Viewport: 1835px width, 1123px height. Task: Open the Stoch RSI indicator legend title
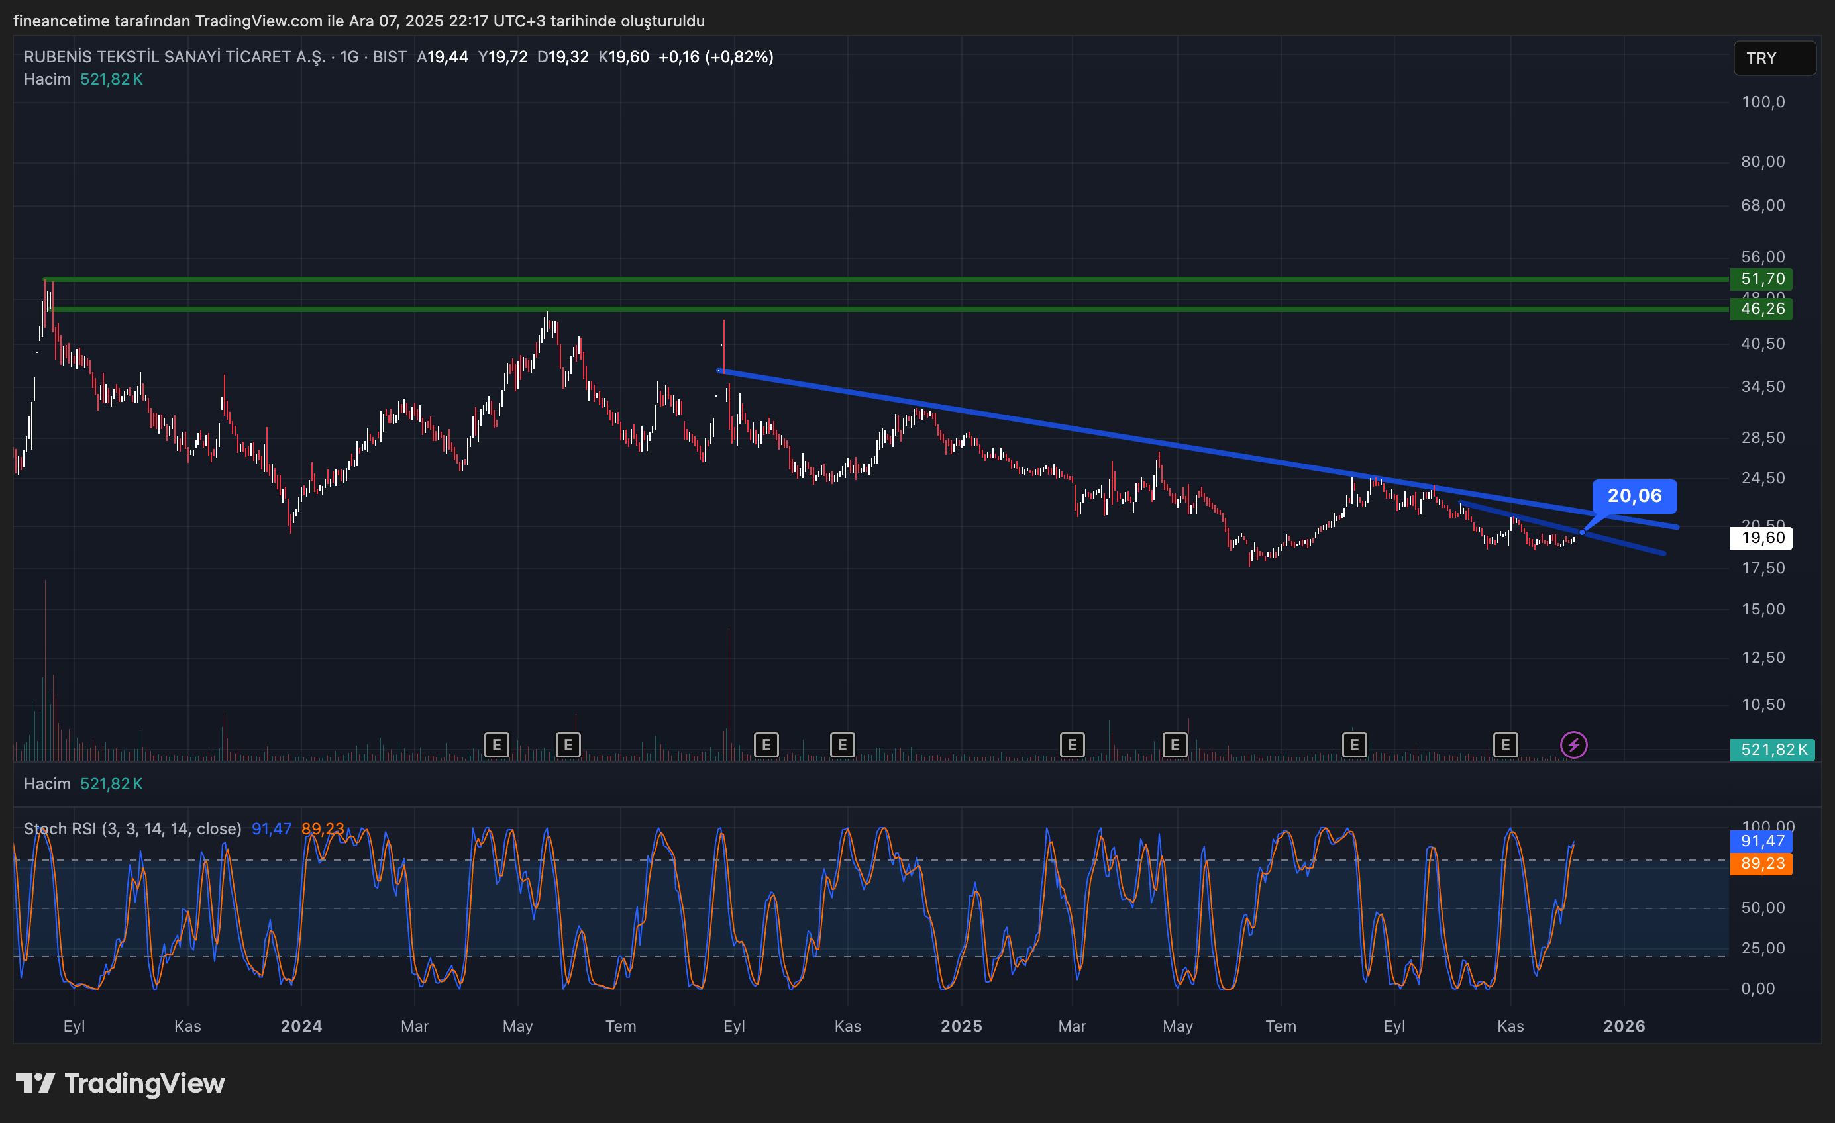[132, 829]
